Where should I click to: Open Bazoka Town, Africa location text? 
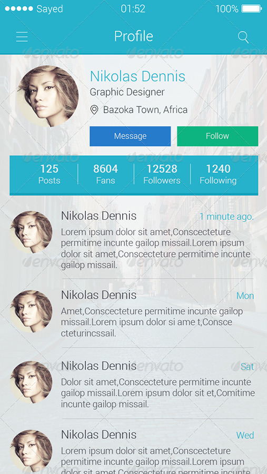pyautogui.click(x=145, y=110)
